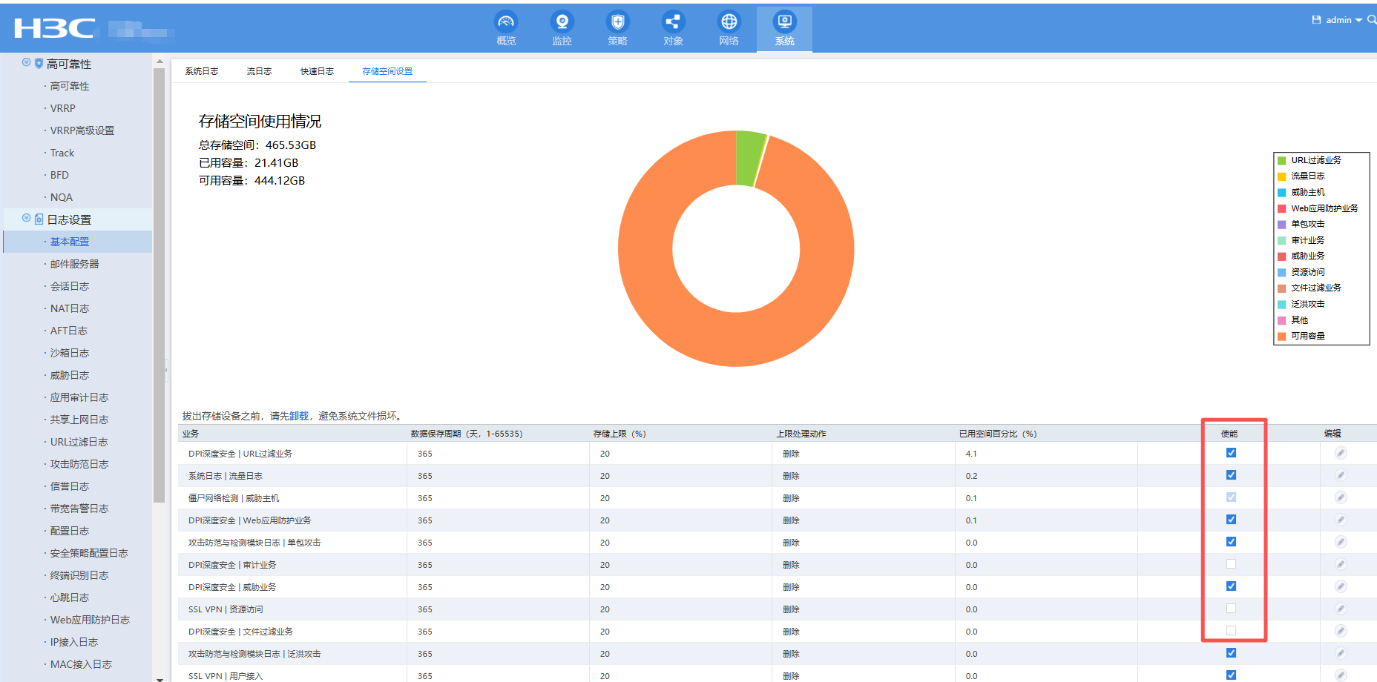Switch to the 快速日志 tab
The height and width of the screenshot is (682, 1377).
point(317,71)
